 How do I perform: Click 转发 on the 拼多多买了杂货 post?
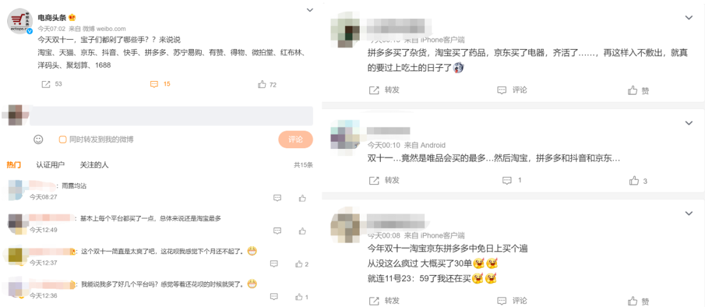(x=385, y=90)
